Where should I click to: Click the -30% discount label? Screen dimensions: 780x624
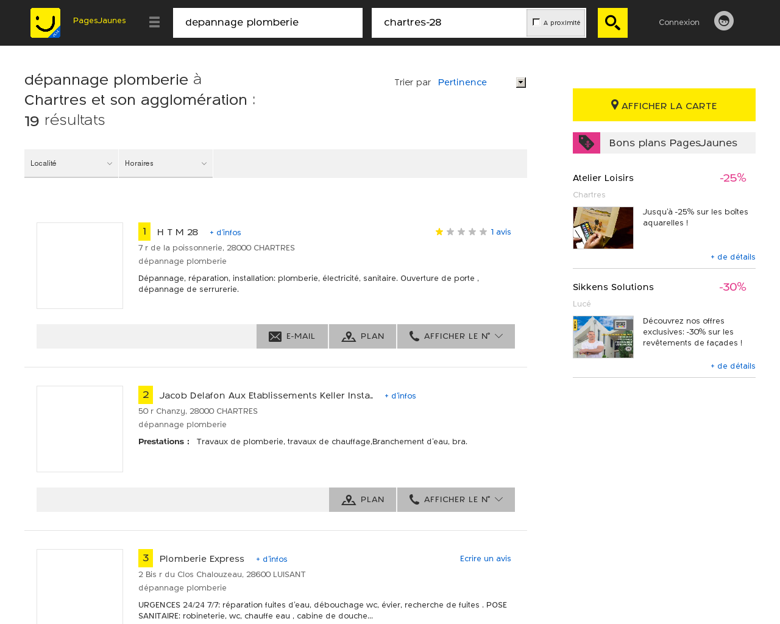pos(732,287)
